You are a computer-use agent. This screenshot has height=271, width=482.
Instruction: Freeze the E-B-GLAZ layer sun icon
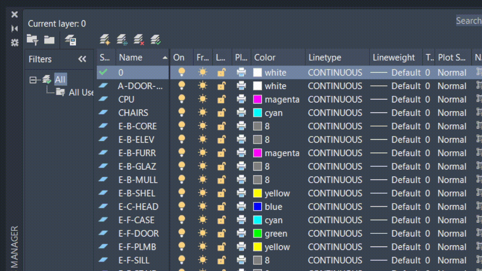203,166
